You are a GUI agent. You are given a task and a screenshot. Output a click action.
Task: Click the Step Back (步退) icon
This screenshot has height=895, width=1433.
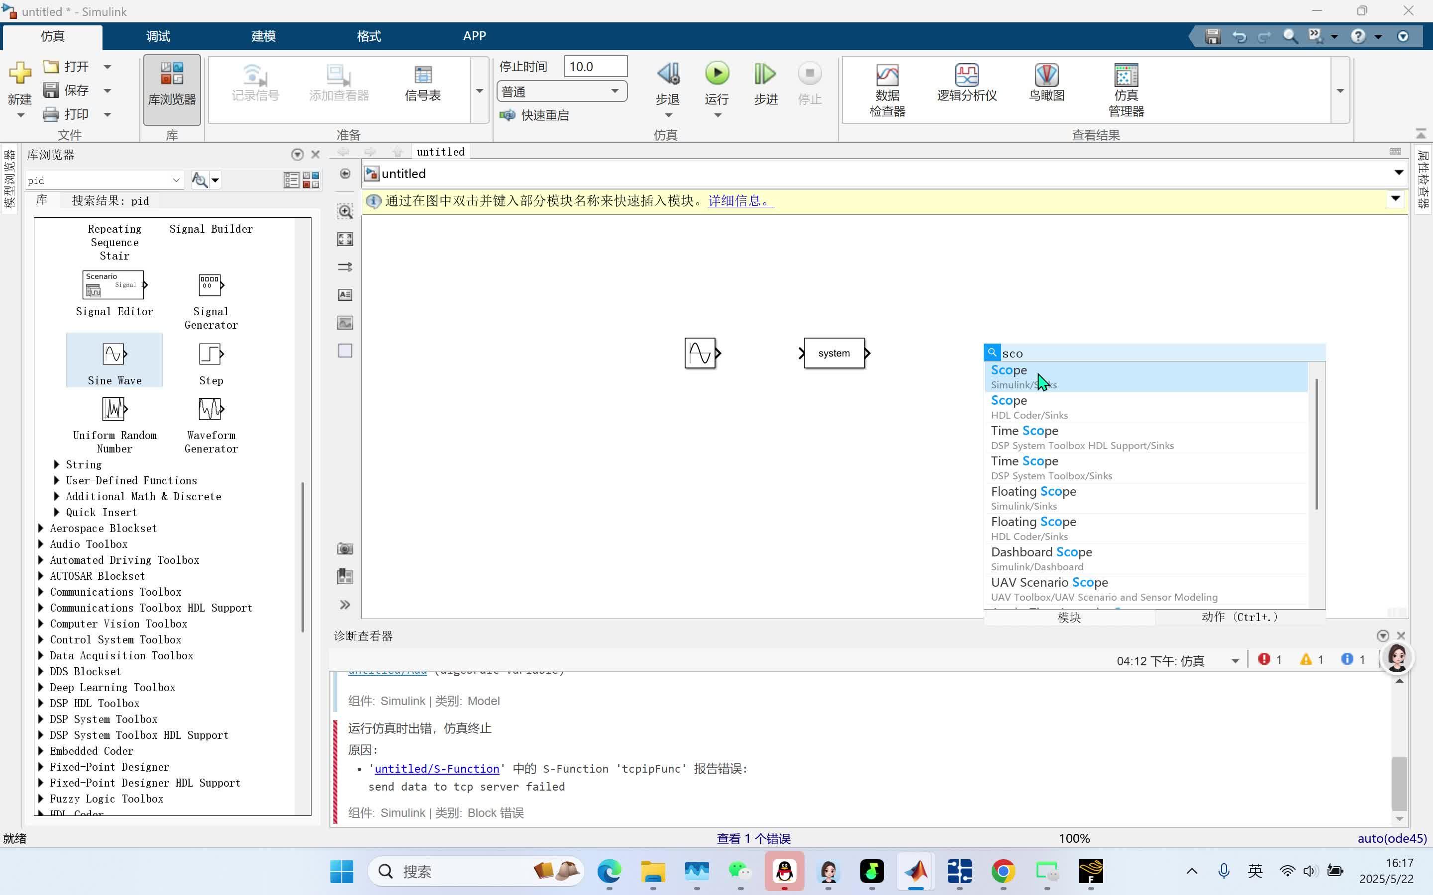667,74
